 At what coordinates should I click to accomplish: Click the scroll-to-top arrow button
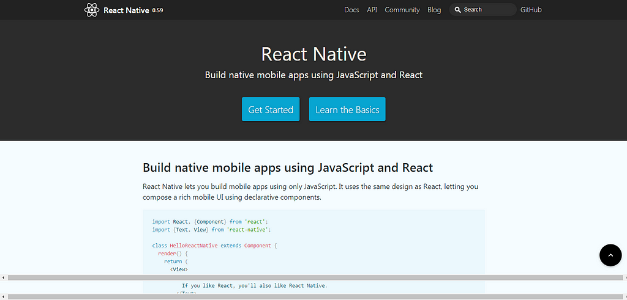pos(610,255)
